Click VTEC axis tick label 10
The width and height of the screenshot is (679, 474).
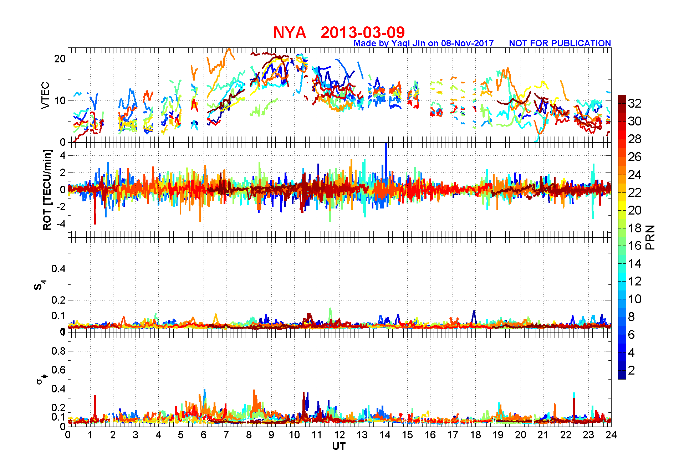click(x=60, y=101)
